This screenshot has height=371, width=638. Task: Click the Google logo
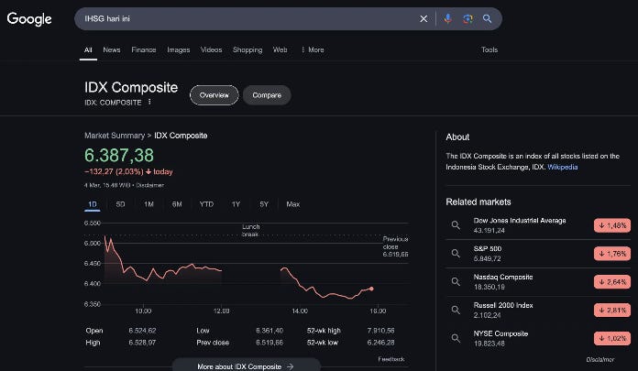click(29, 18)
